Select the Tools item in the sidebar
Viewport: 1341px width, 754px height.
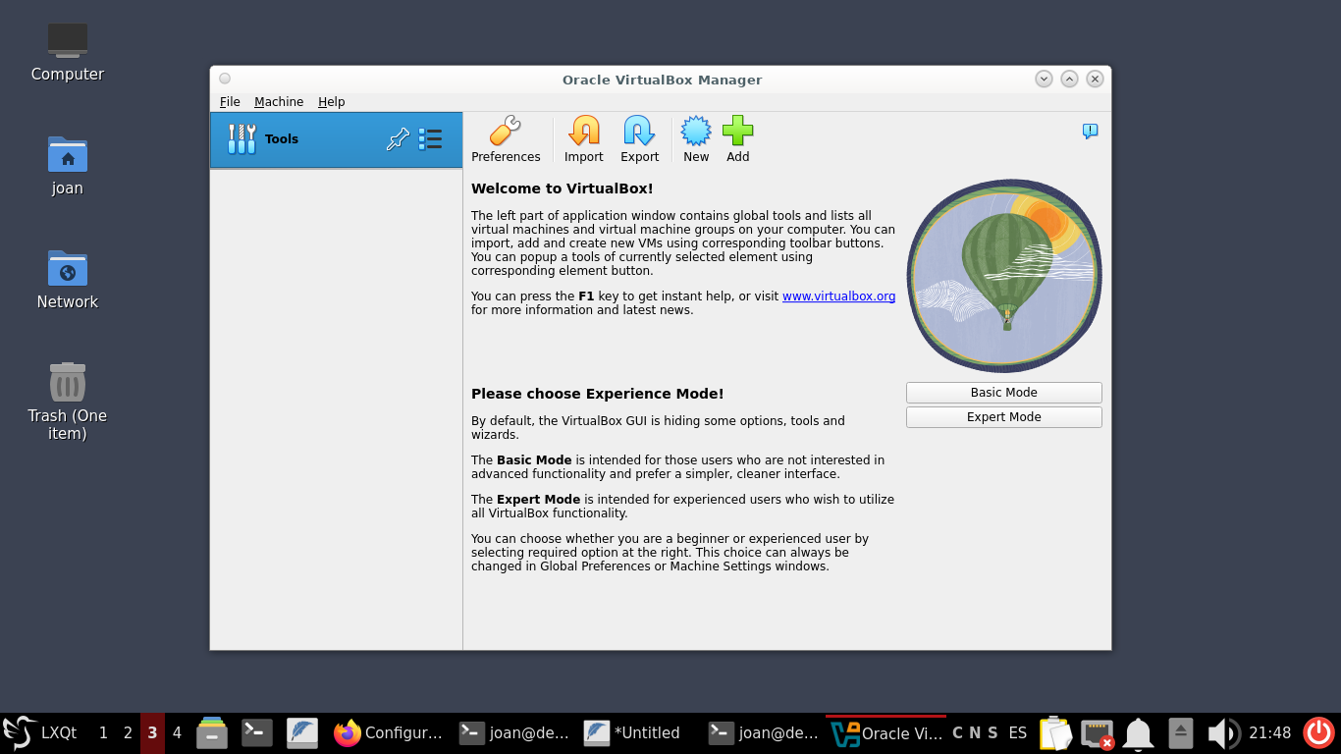pos(282,138)
